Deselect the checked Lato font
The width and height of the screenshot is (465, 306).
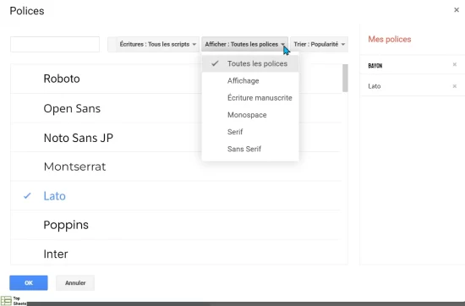coord(176,196)
